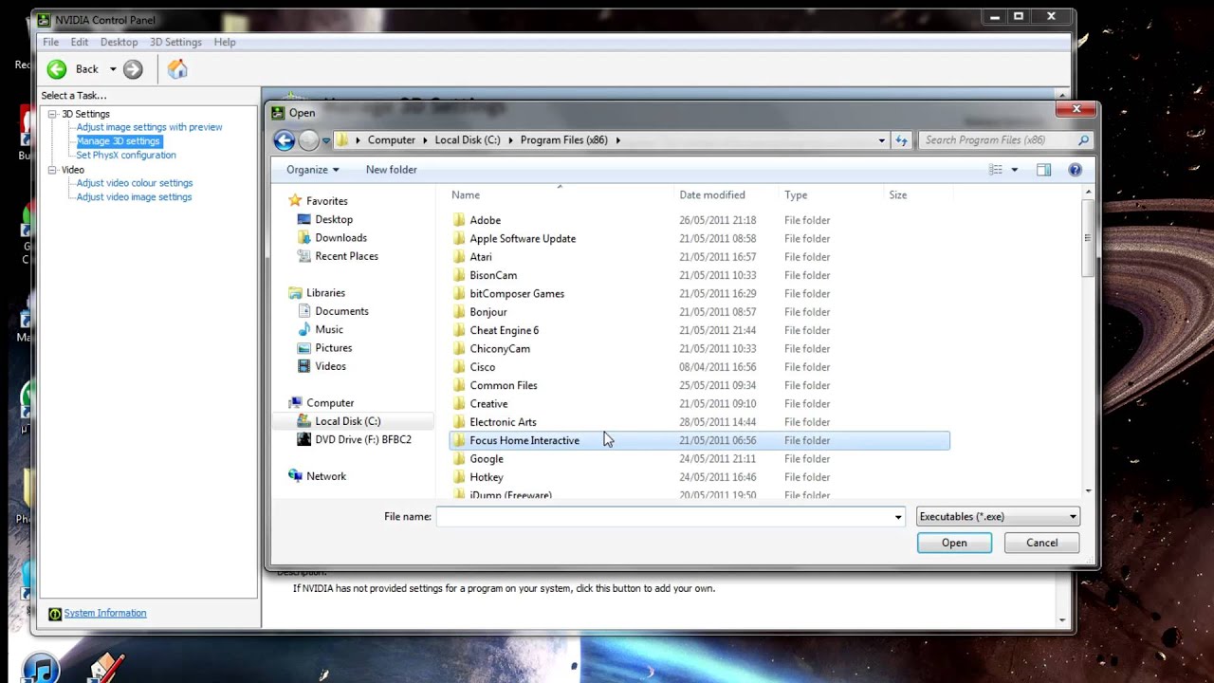Click the search magnifier icon

tap(1083, 140)
